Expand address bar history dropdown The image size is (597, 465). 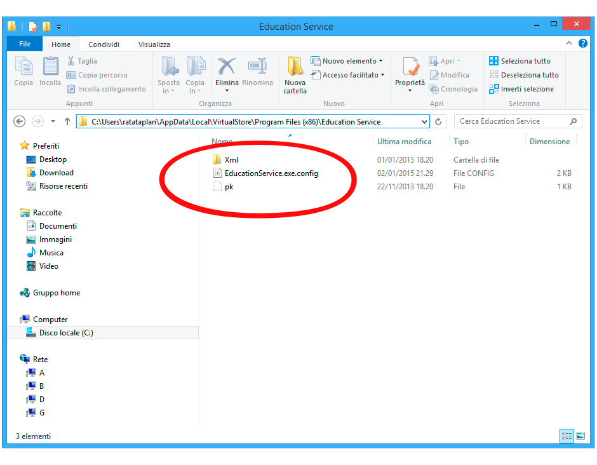(x=424, y=122)
